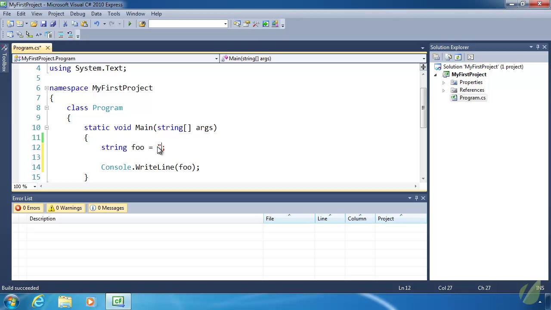Open the Toolbox from the hammer-and-wrench icon

[x=256, y=24]
